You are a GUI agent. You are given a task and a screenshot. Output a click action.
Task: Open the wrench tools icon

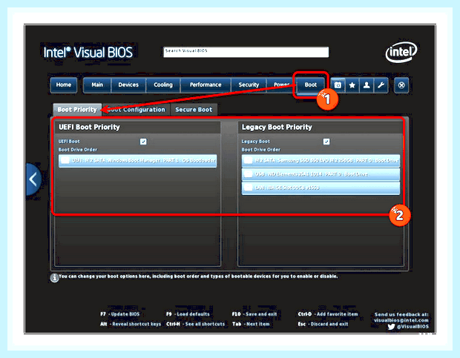(381, 85)
